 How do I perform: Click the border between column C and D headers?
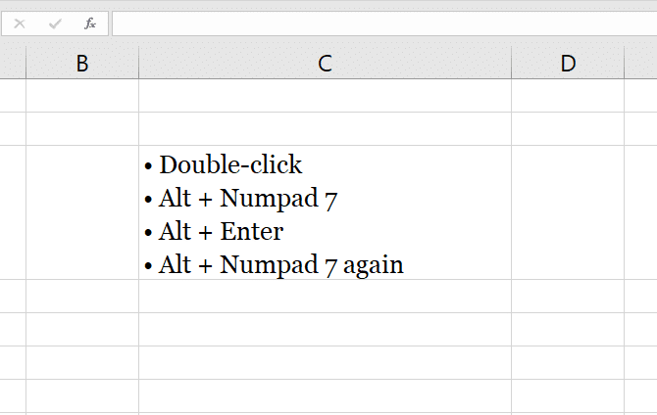tap(511, 64)
